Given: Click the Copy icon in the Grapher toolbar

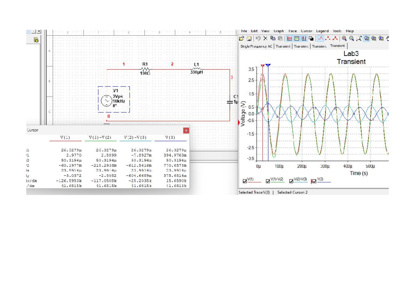Looking at the screenshot, I should coord(272,38).
